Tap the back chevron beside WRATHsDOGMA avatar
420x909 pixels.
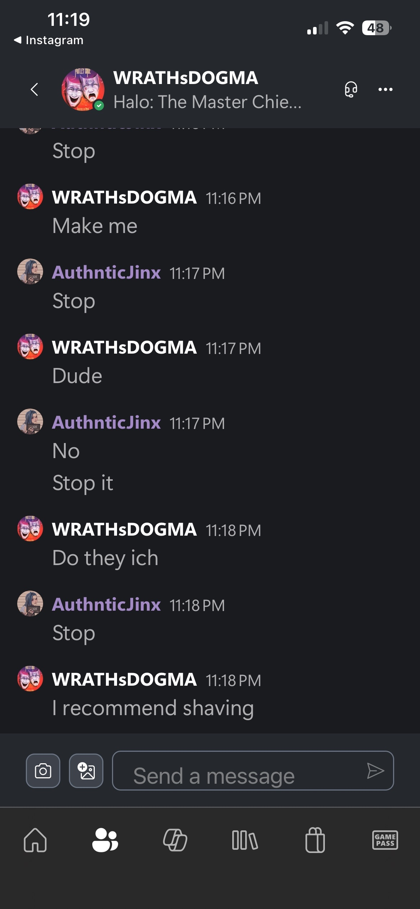pyautogui.click(x=34, y=89)
